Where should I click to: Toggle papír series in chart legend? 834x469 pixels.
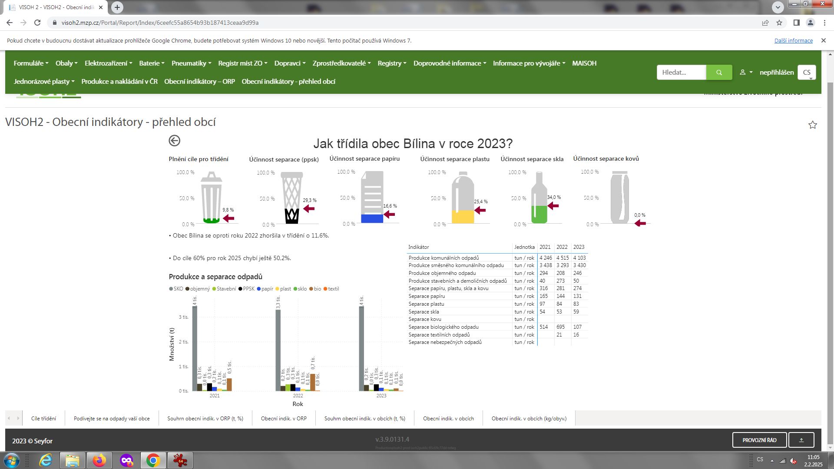point(265,289)
